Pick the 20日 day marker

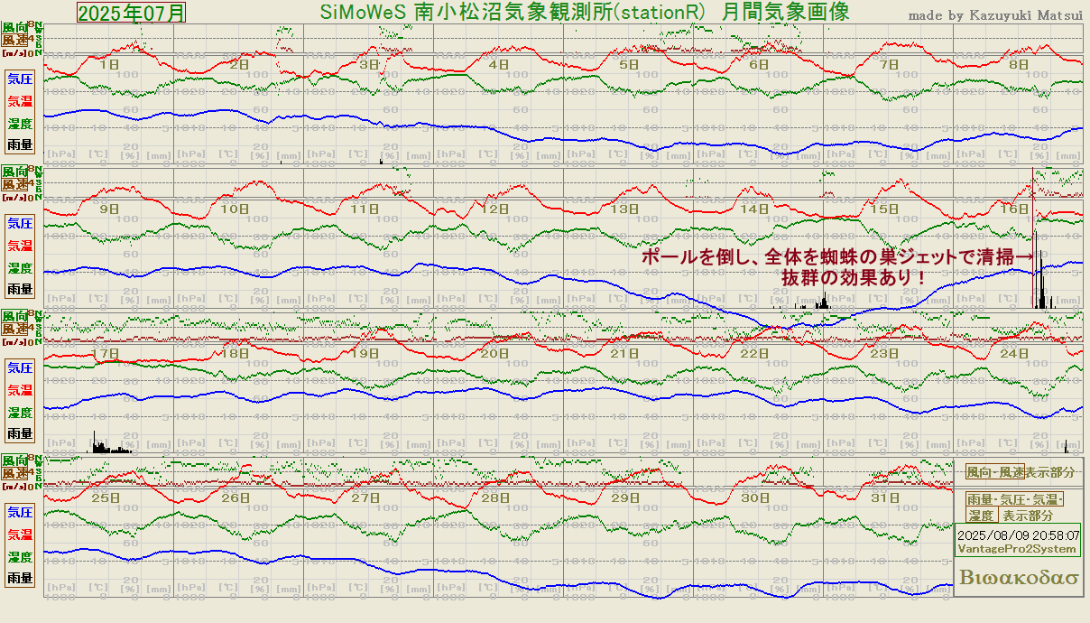click(494, 354)
